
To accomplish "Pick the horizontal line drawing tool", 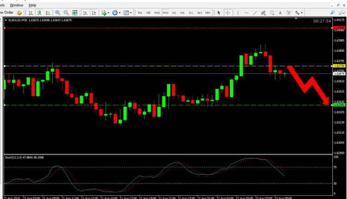I will tap(246, 13).
